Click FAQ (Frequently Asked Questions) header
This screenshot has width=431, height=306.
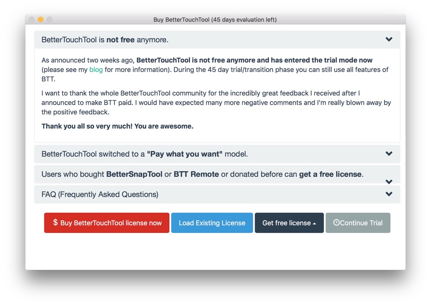217,194
